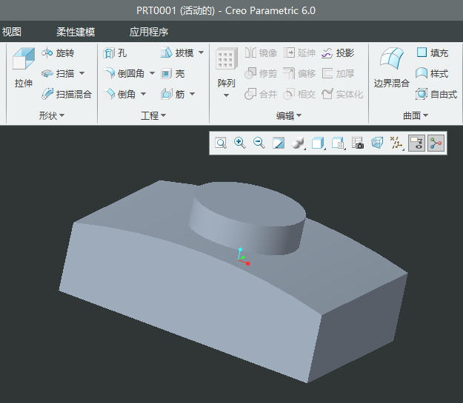Select the cylindrical boss top face

(x=250, y=203)
